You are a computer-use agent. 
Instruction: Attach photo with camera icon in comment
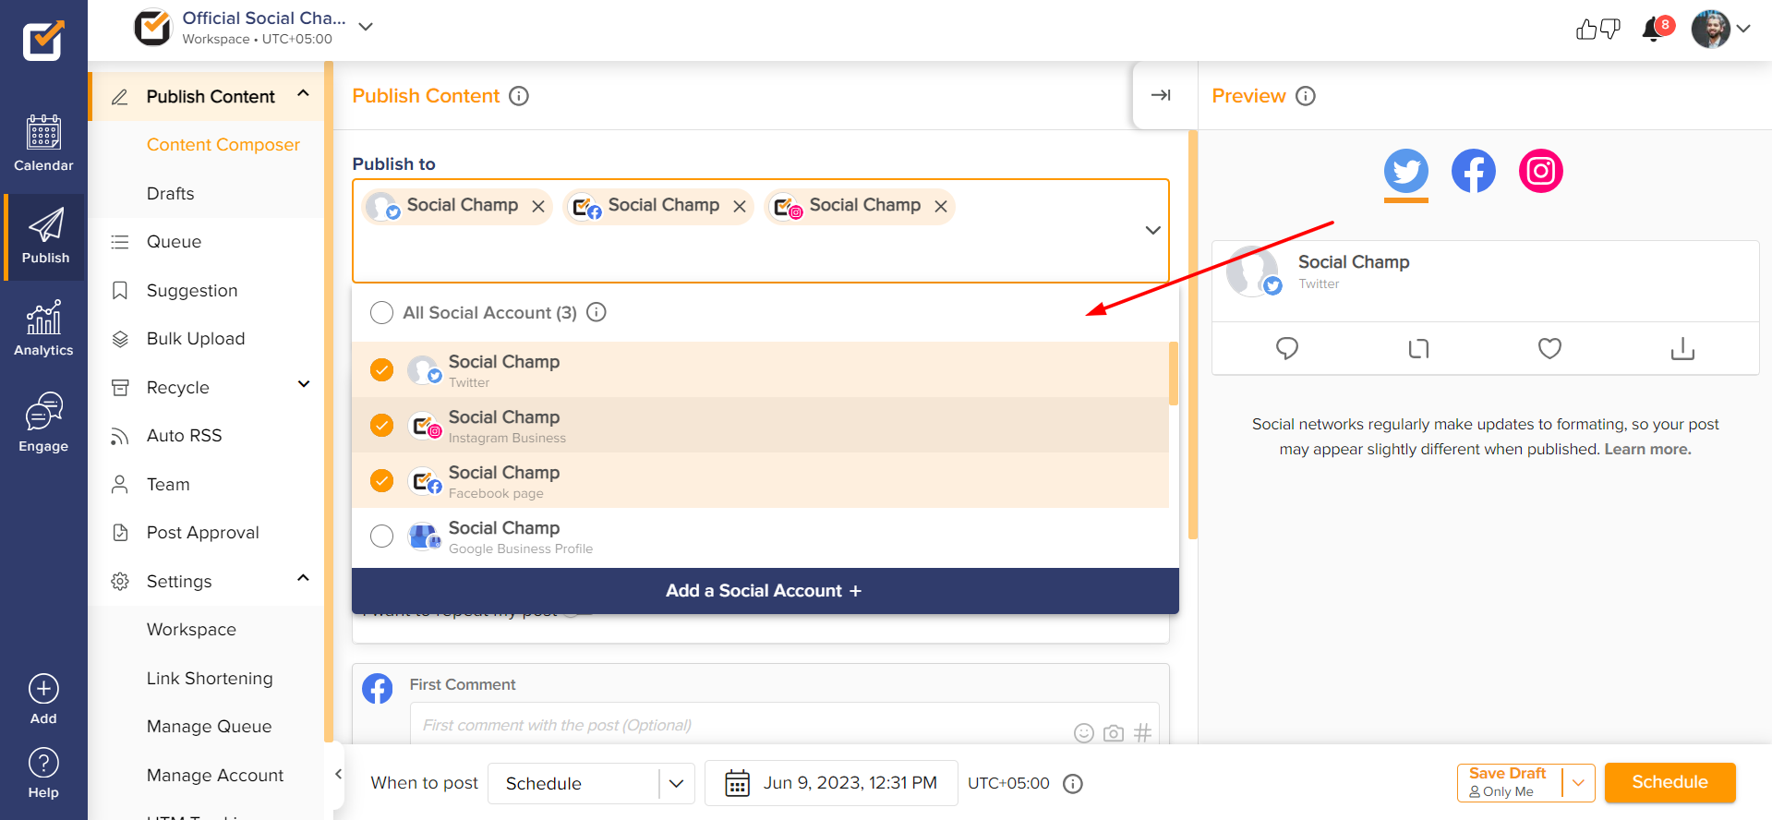[x=1114, y=733]
